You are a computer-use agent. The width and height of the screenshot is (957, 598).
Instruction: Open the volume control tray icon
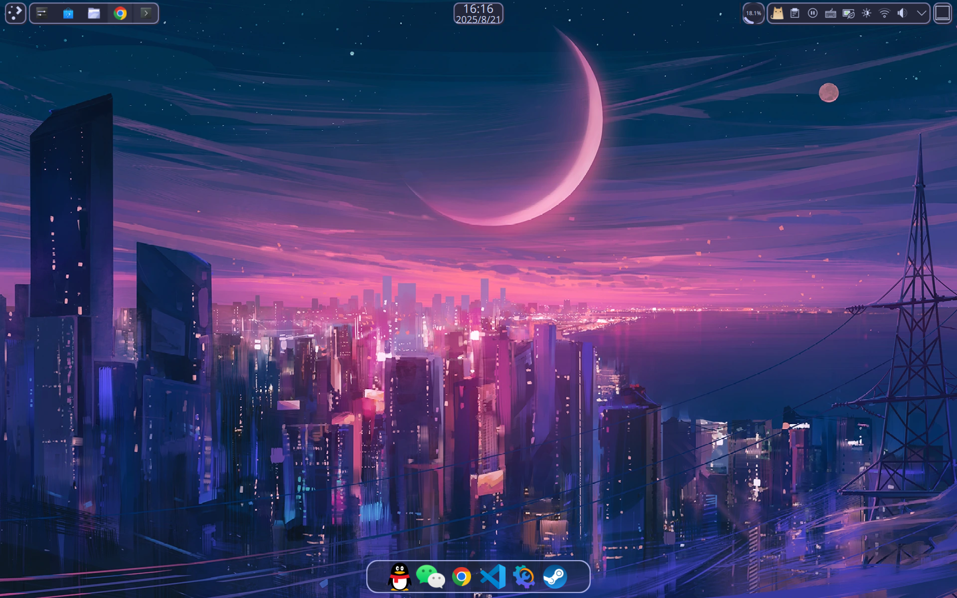(x=902, y=13)
